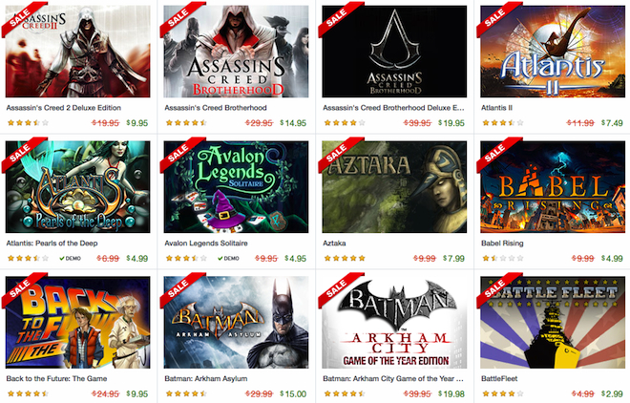Screen dimensions: 630x403
Task: Click the star rating under Babel Rising
Action: pos(503,259)
